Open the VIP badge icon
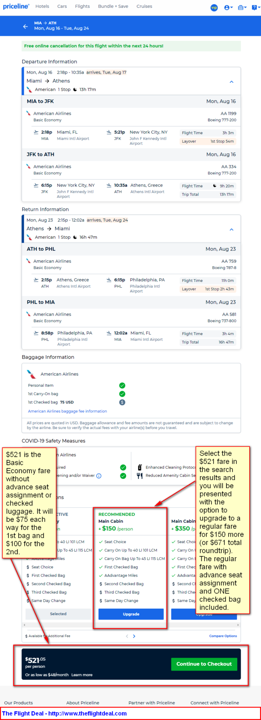This screenshot has width=261, height=720. pyautogui.click(x=214, y=7)
